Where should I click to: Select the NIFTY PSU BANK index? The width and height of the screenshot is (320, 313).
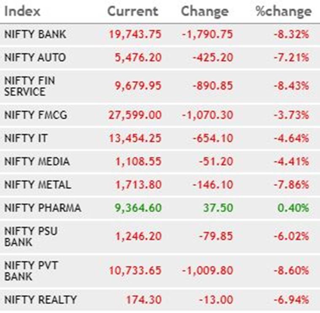[31, 236]
